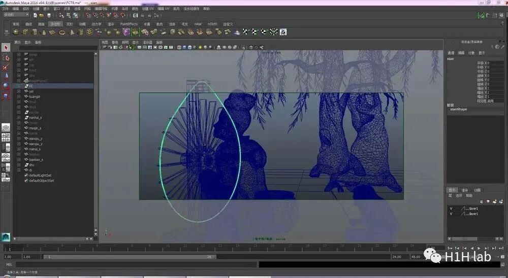Viewport: 508px width, 278px height.
Task: Expand the nanhai_s node in the Outliner
Action: pos(18,118)
